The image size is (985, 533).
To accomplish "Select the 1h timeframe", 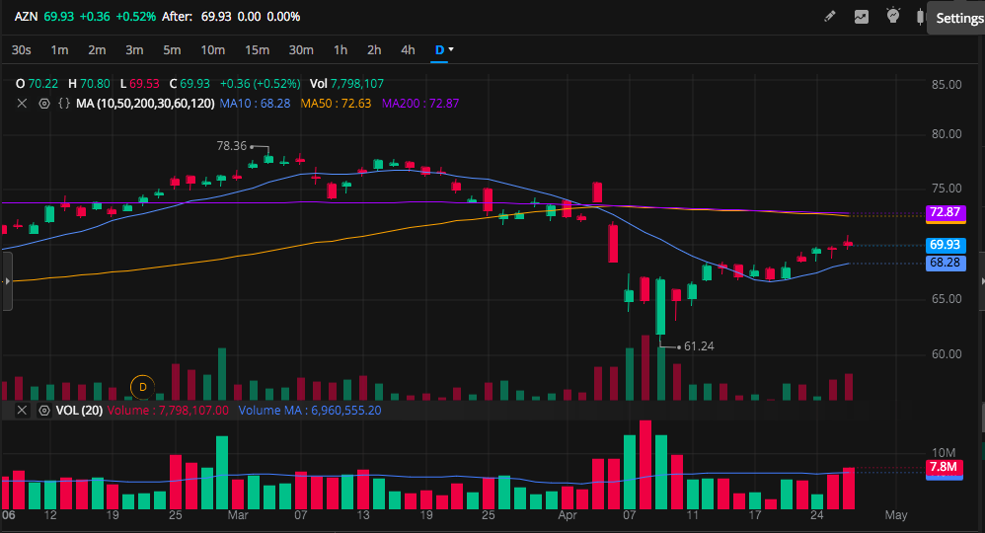I will point(341,49).
